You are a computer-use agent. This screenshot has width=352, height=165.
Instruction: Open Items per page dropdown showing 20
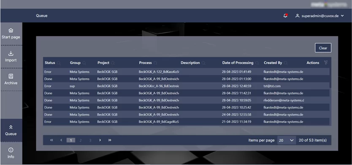coord(287,140)
